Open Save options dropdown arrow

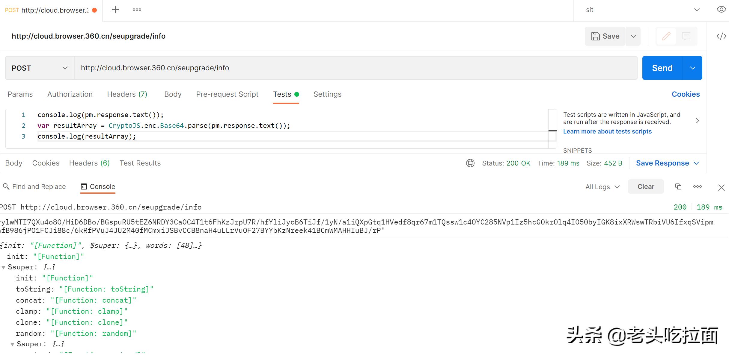tap(633, 36)
